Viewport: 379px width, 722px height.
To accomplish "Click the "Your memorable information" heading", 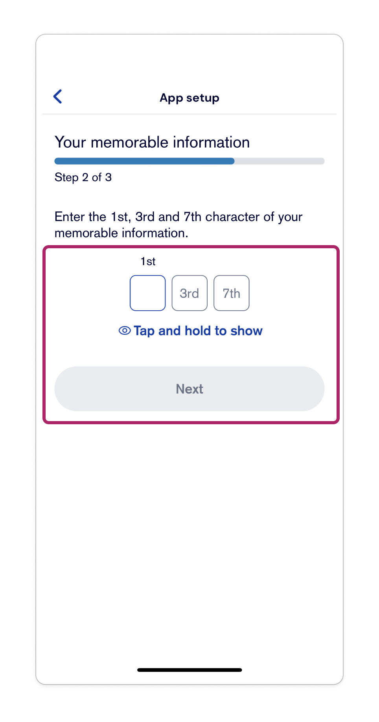I will click(x=152, y=142).
